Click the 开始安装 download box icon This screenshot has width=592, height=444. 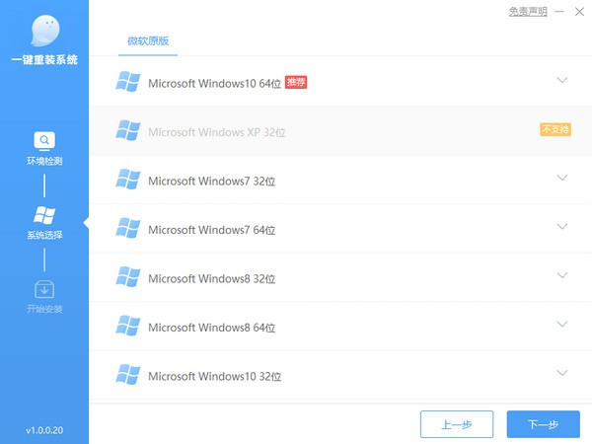coord(44,289)
